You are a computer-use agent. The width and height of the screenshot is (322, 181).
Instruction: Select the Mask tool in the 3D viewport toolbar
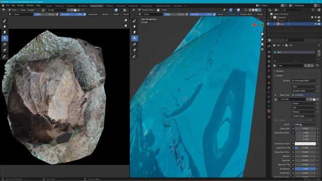(134, 50)
